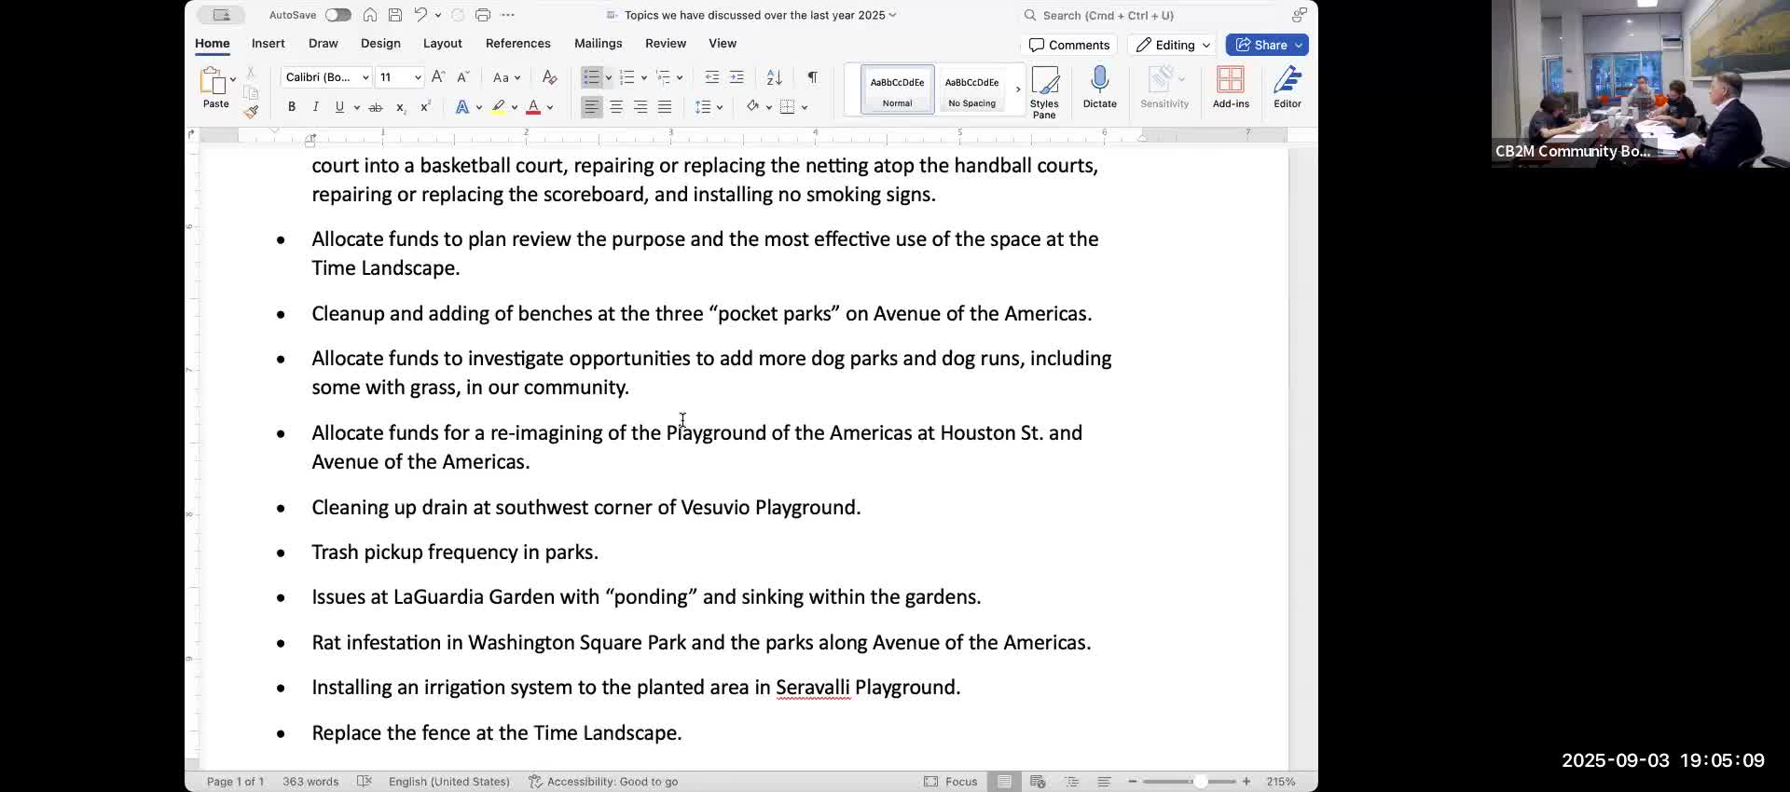Viewport: 1790px width, 792px height.
Task: Apply subscript formatting
Action: click(401, 107)
